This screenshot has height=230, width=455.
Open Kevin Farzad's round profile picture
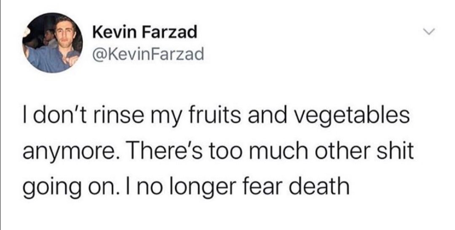point(53,43)
